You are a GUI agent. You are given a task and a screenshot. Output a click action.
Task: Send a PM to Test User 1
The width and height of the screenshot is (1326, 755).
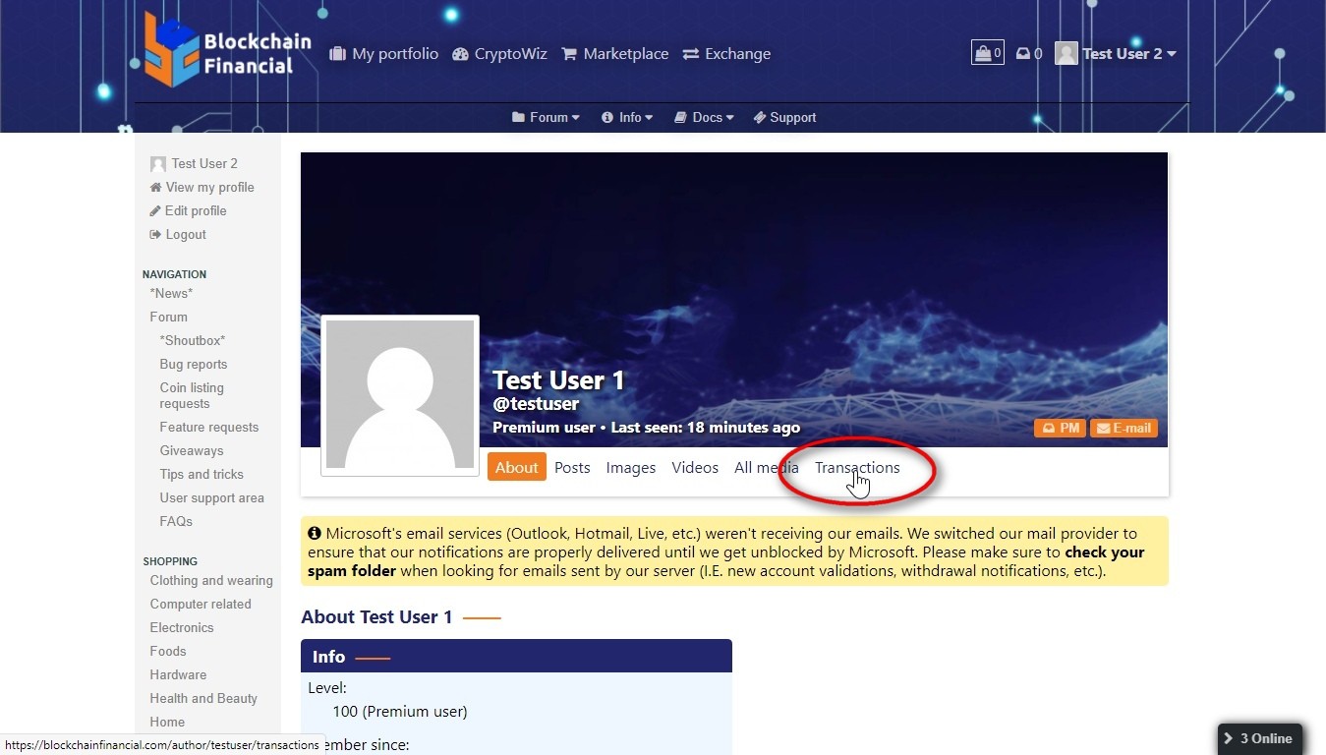pyautogui.click(x=1060, y=429)
